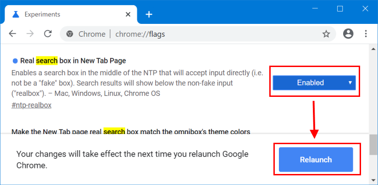Bookmark this page with the star icon
378x185 pixels.
tap(326, 34)
